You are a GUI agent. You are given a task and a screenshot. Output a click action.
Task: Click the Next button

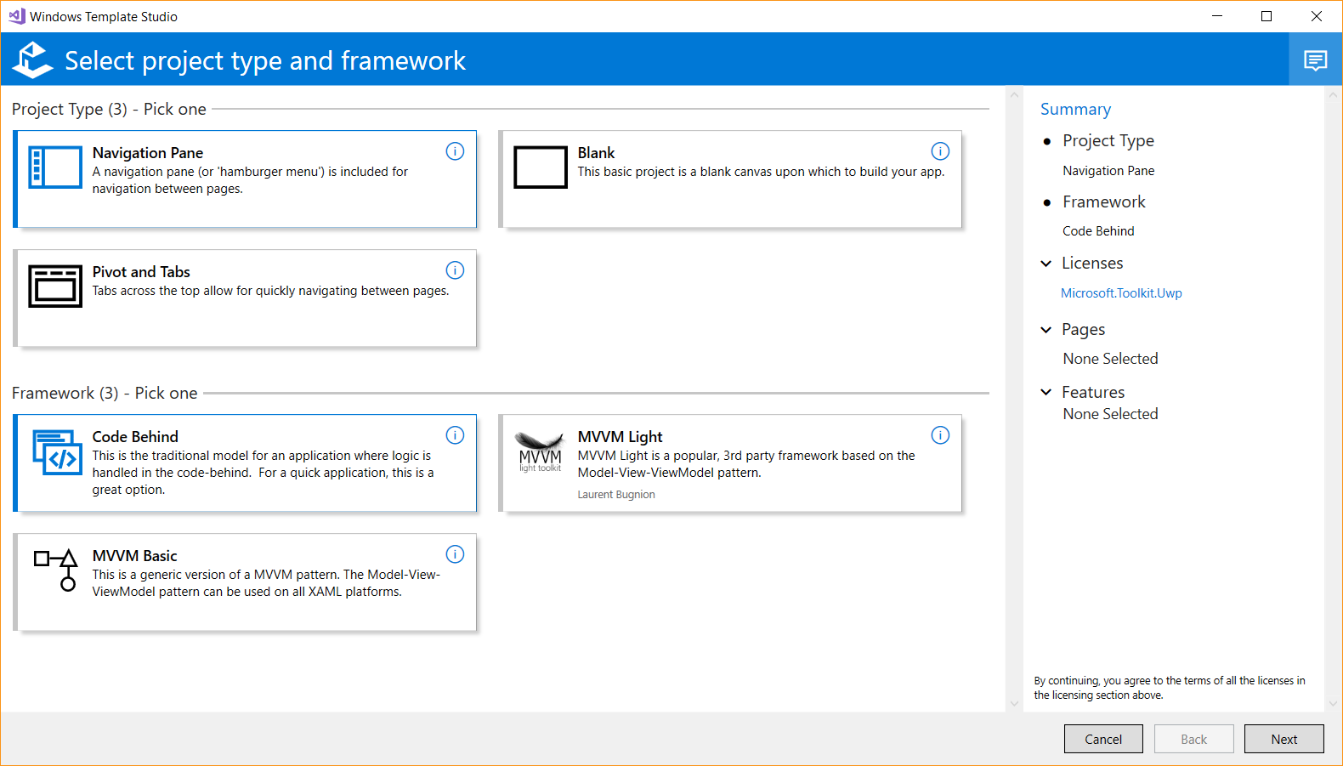click(x=1283, y=739)
